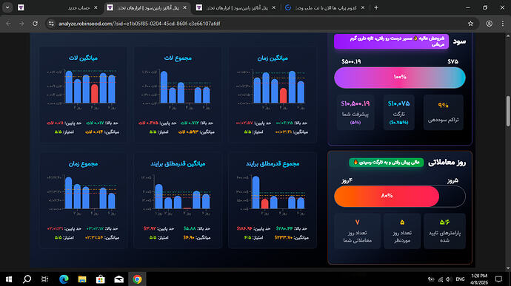The width and height of the screenshot is (511, 286).
Task: Open Microsoft Store from the taskbar
Action: click(101, 279)
